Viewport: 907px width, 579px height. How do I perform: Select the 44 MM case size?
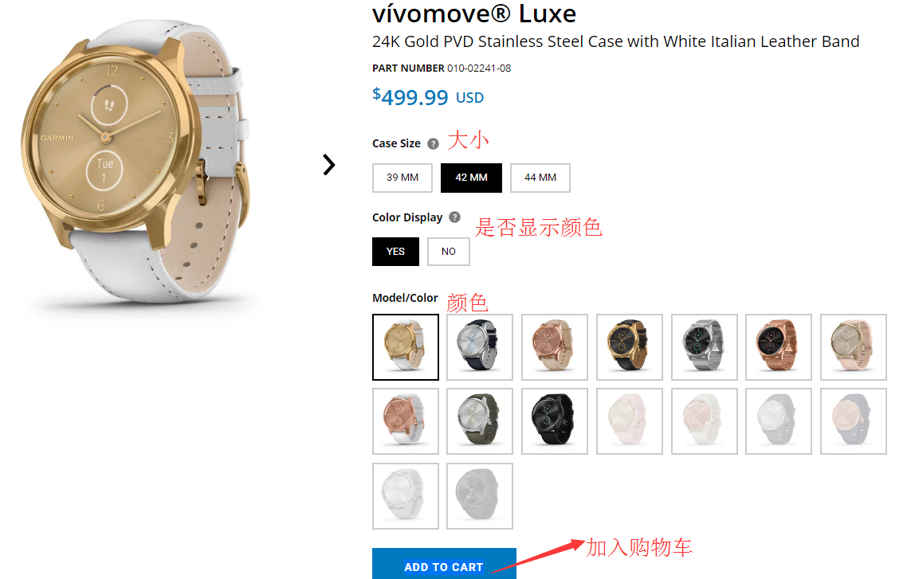click(x=540, y=178)
